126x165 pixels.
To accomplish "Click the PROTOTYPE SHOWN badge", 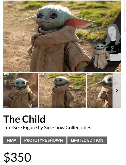I will pos(44,140).
